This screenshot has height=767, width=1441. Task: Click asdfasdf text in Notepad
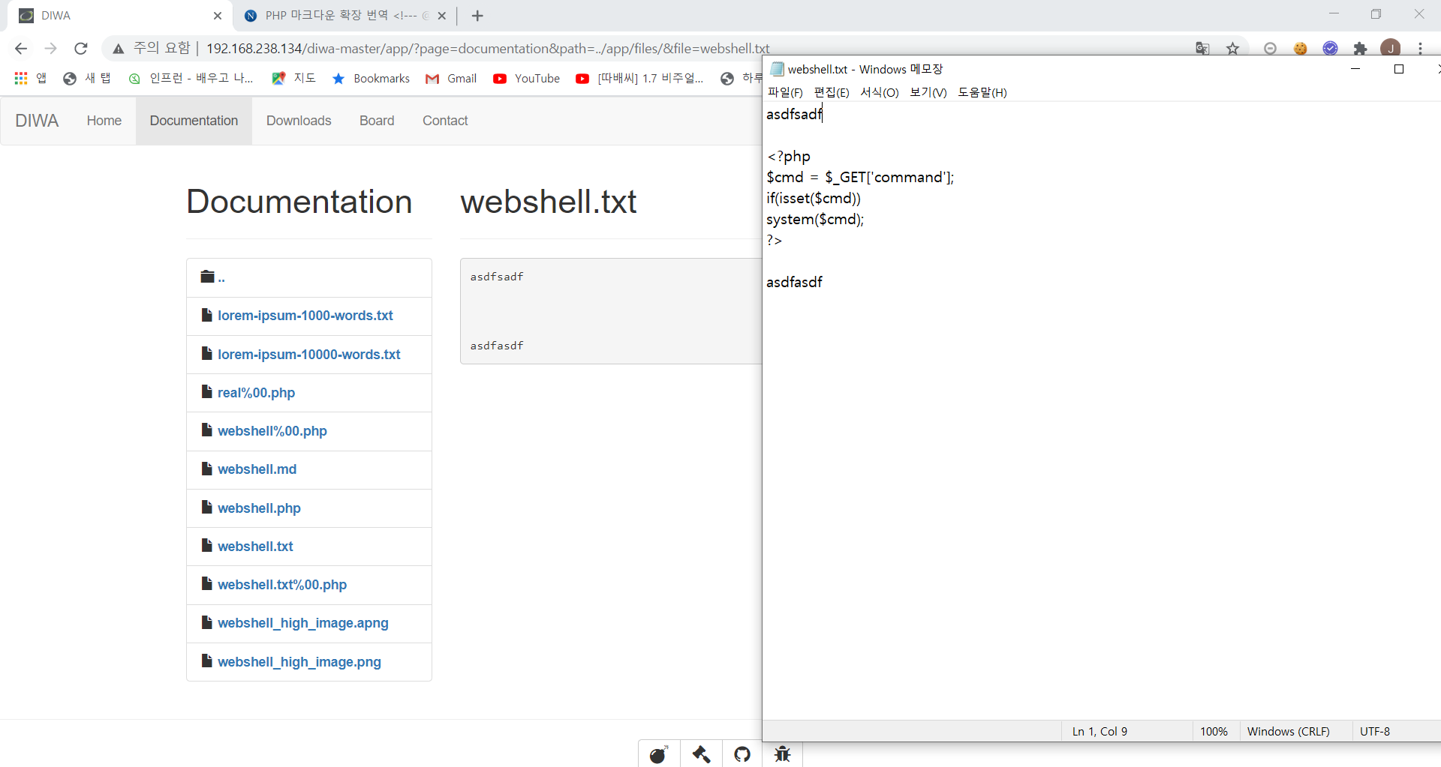click(794, 283)
